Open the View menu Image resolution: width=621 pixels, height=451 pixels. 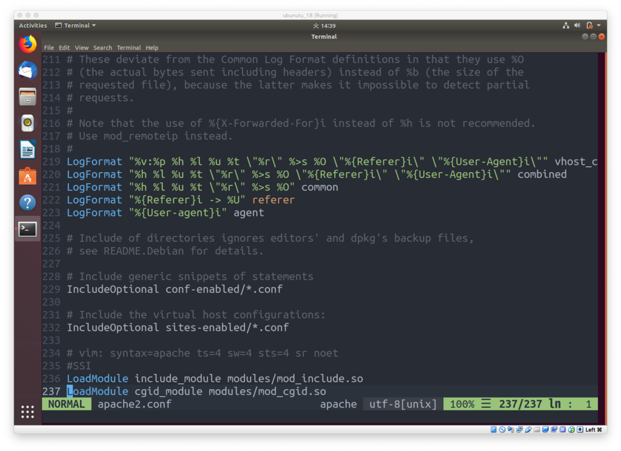click(x=82, y=47)
